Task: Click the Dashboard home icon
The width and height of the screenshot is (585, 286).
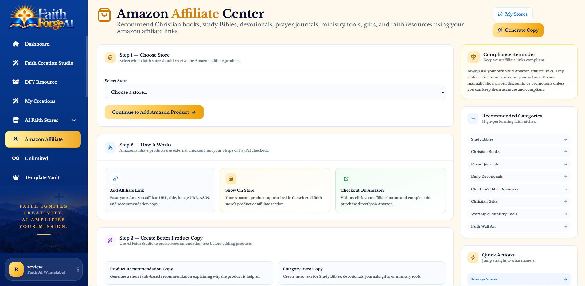Action: pos(16,44)
